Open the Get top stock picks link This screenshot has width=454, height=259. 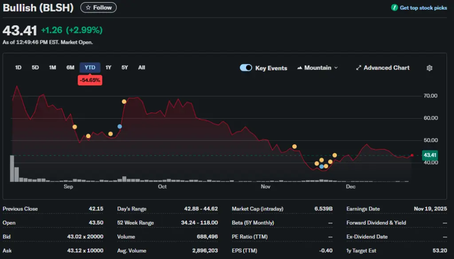tap(423, 8)
